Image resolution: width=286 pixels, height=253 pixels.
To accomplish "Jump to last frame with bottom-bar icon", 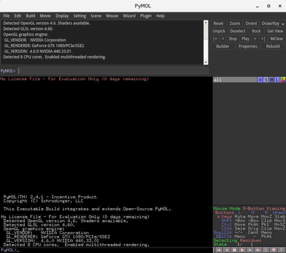I will click(x=258, y=250).
